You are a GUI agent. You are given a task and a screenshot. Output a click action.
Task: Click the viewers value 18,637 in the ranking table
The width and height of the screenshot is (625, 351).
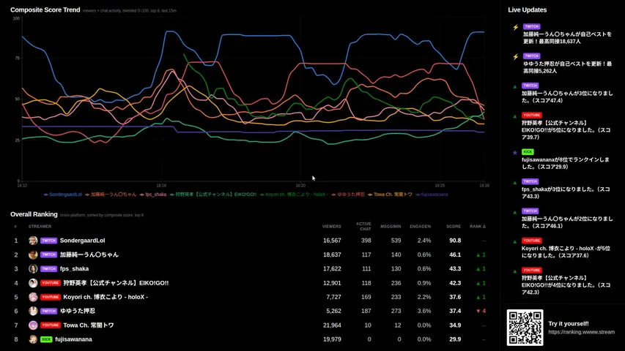click(x=332, y=254)
